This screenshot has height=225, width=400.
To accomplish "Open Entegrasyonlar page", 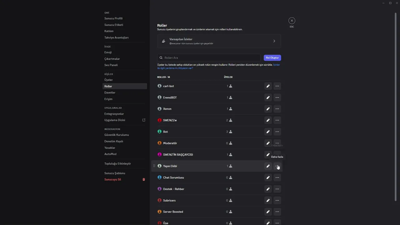I will tap(125, 114).
